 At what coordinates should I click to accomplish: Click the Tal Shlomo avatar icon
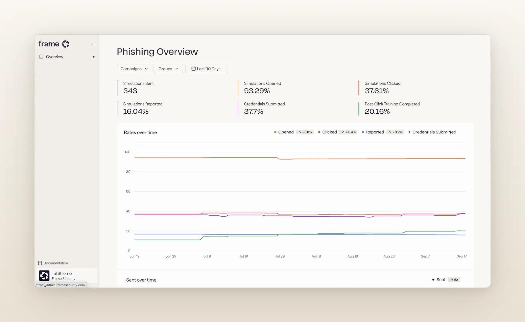(x=44, y=276)
